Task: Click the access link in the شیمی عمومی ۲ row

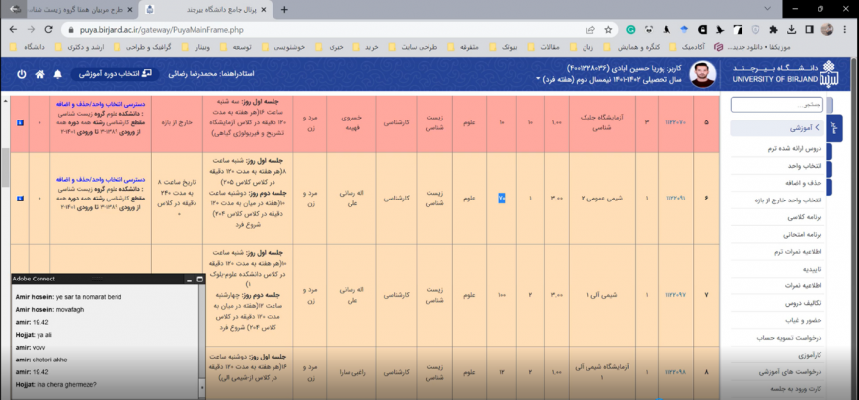Action: click(101, 179)
